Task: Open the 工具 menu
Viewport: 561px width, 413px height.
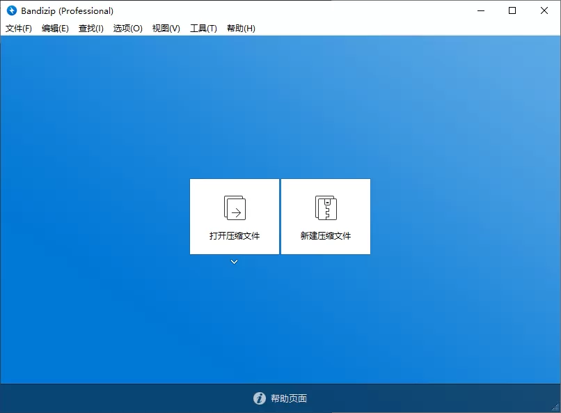Action: click(203, 29)
